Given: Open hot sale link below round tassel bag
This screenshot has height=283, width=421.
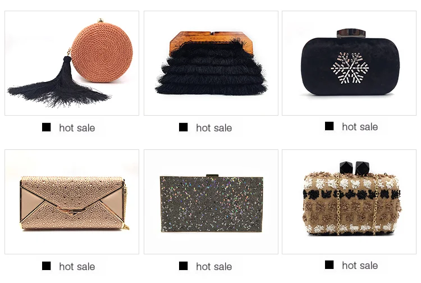Looking at the screenshot, I should pos(77,128).
